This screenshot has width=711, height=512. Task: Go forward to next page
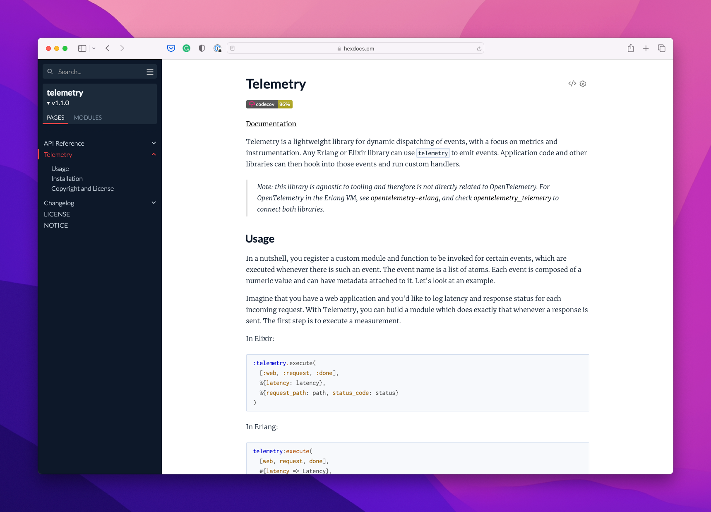coord(122,48)
